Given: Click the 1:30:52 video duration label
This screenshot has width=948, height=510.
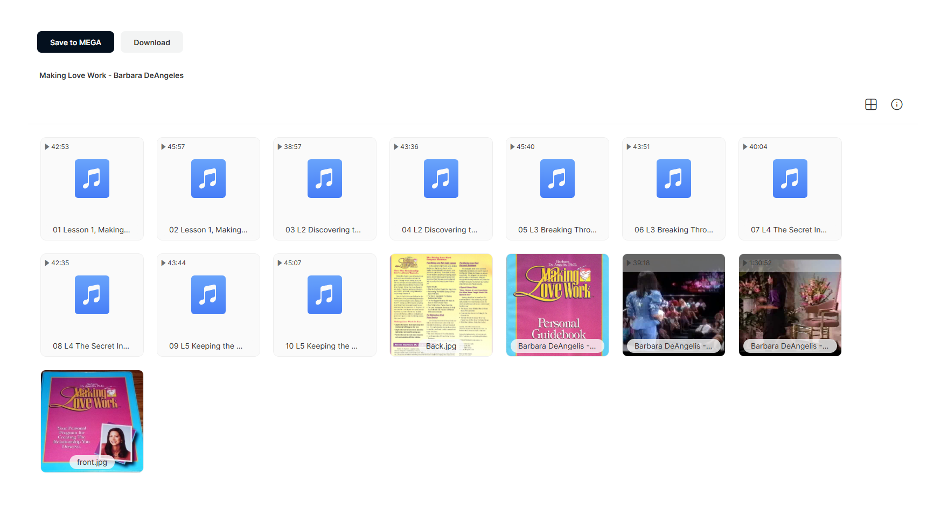Looking at the screenshot, I should (760, 263).
